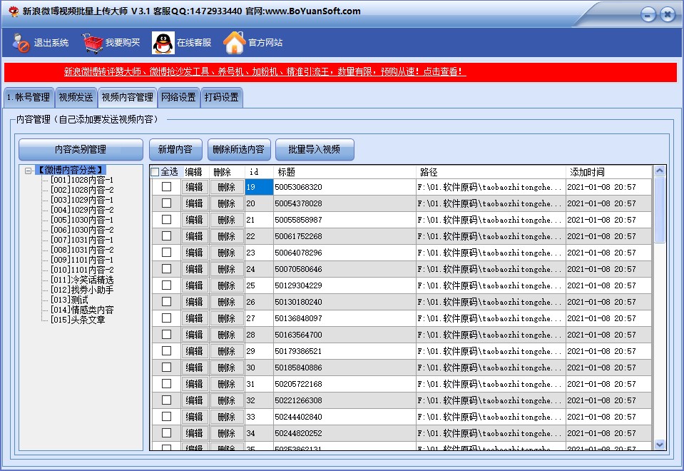Screen dimensions: 684x471
Task: Click the 删除所选内容 button
Action: [239, 150]
